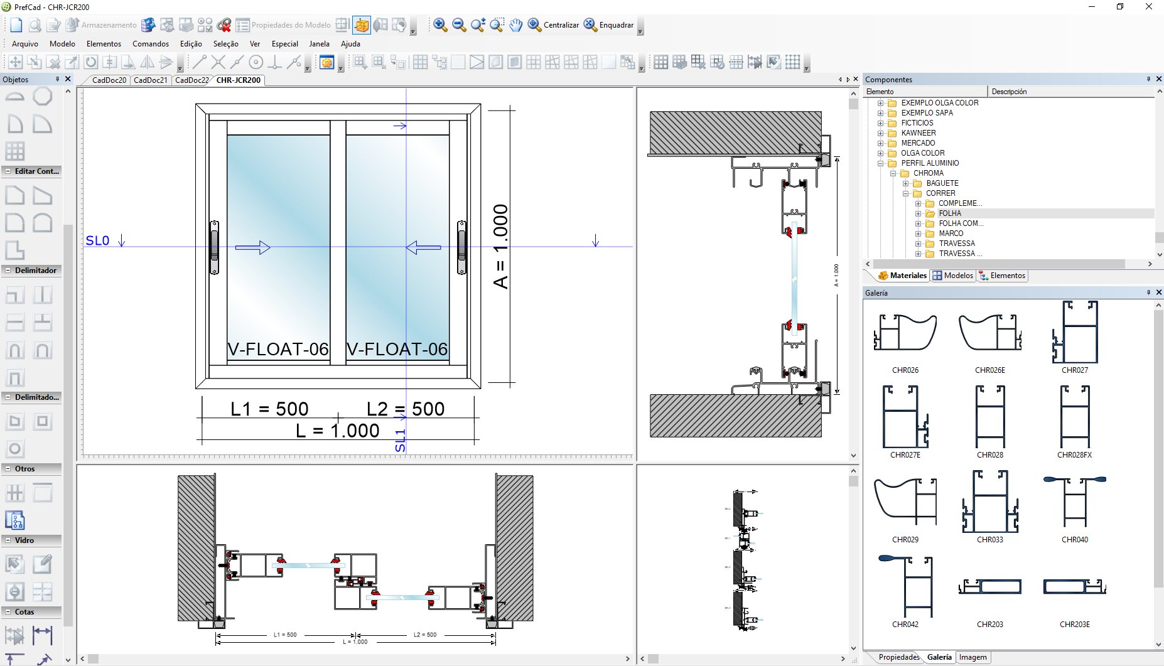Viewport: 1164px width, 666px height.
Task: Click the zoom in magnifier icon
Action: click(440, 25)
